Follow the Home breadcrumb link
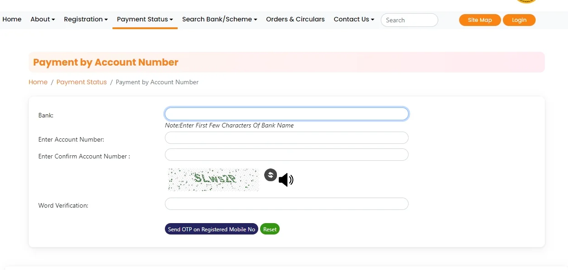The image size is (568, 270). coord(38,82)
